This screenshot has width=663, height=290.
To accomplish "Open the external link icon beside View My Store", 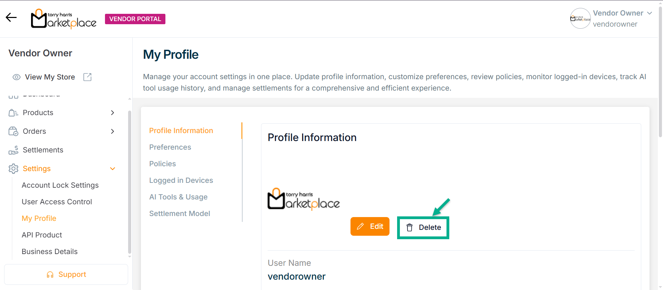I will 87,77.
